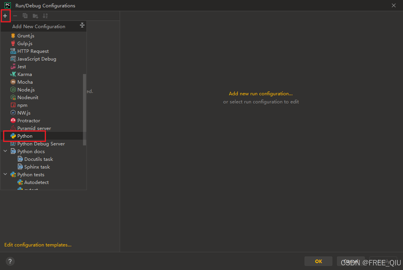The width and height of the screenshot is (403, 270).
Task: Open the help question mark button
Action: click(10, 261)
